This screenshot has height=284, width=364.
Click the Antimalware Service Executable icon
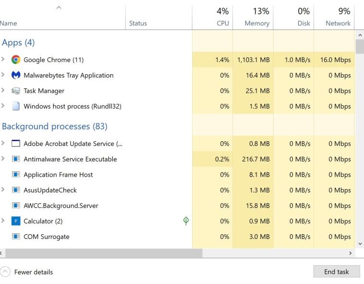[x=16, y=159]
